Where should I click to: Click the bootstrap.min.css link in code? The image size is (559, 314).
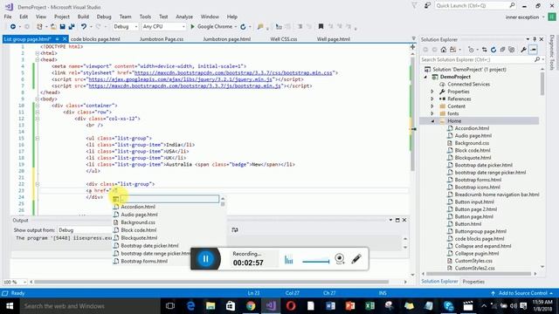233,72
